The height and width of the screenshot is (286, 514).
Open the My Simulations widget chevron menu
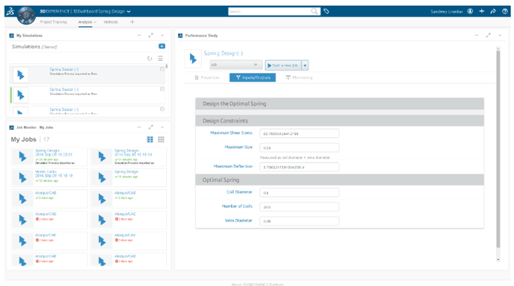(162, 35)
